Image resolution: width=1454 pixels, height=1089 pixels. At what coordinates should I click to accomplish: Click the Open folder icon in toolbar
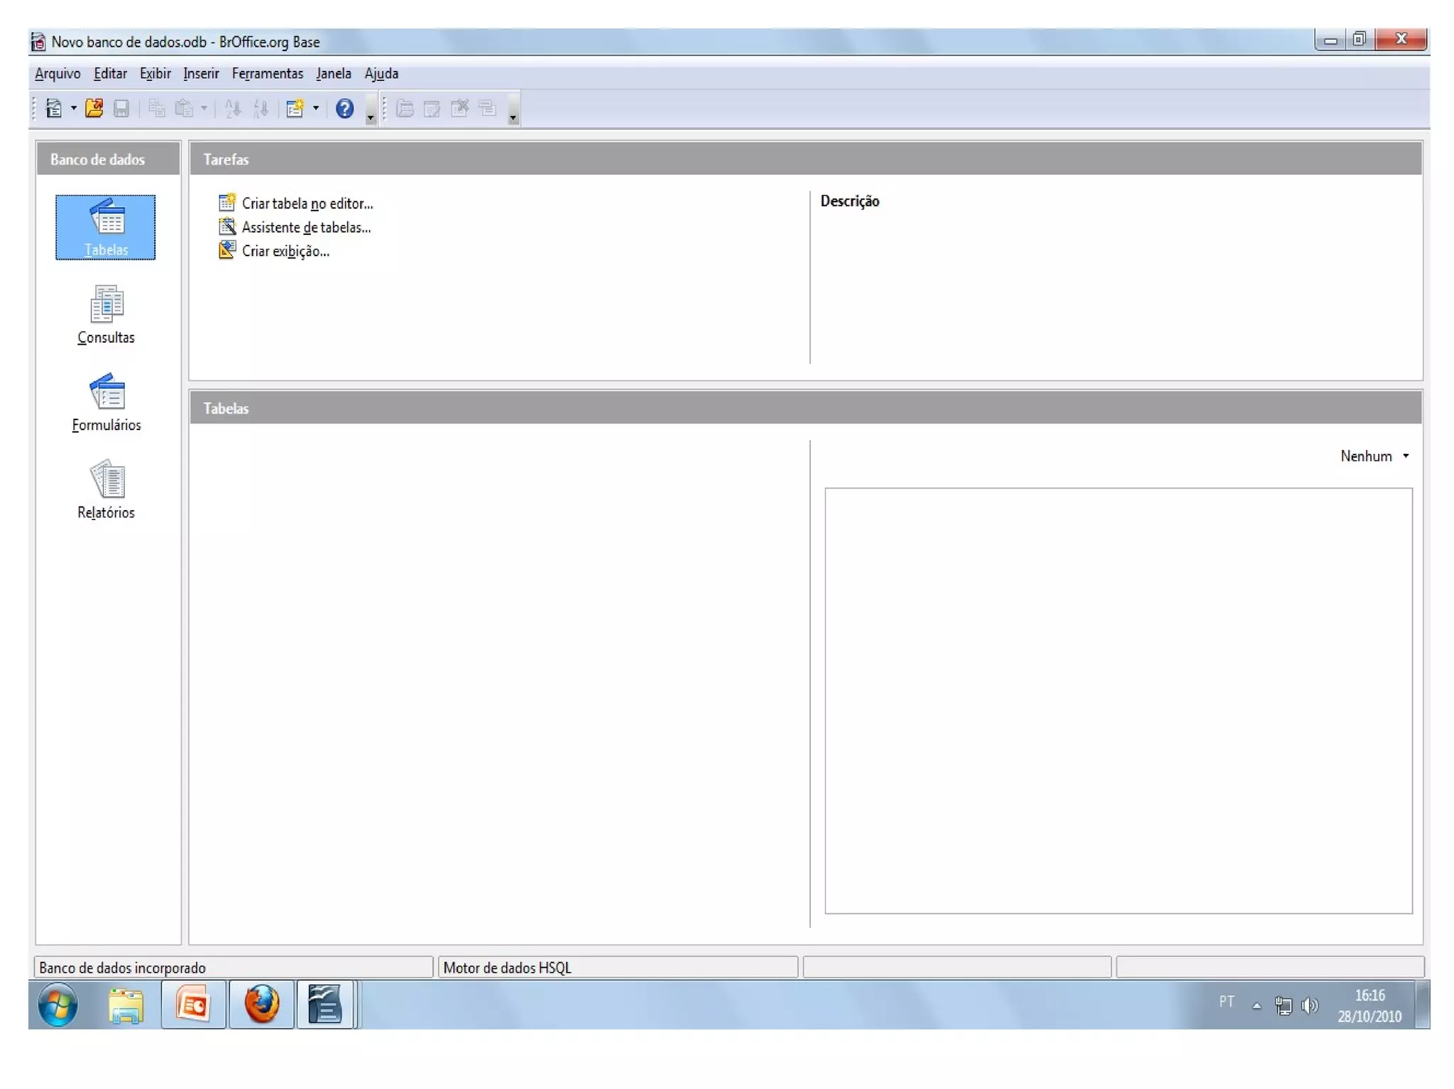94,109
